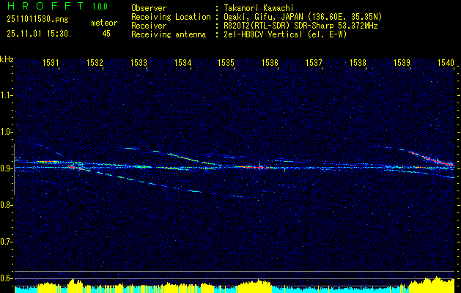Click the 1533 time axis marker

pyautogui.click(x=139, y=62)
